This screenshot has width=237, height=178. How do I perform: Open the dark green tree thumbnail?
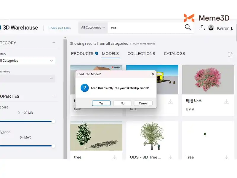[96, 136]
